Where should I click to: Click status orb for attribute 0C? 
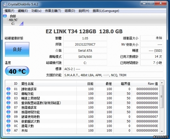tap(8, 126)
